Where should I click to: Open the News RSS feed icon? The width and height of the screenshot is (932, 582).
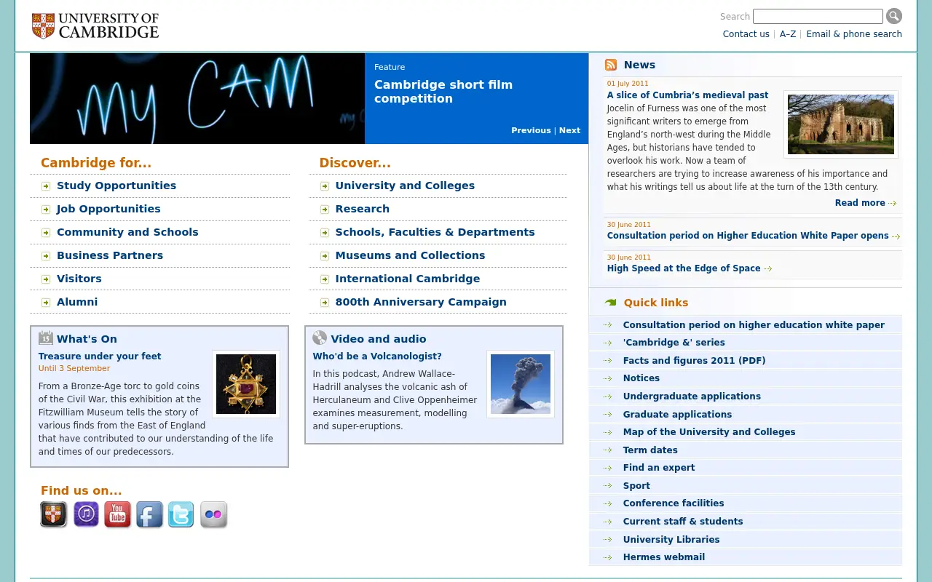[611, 65]
